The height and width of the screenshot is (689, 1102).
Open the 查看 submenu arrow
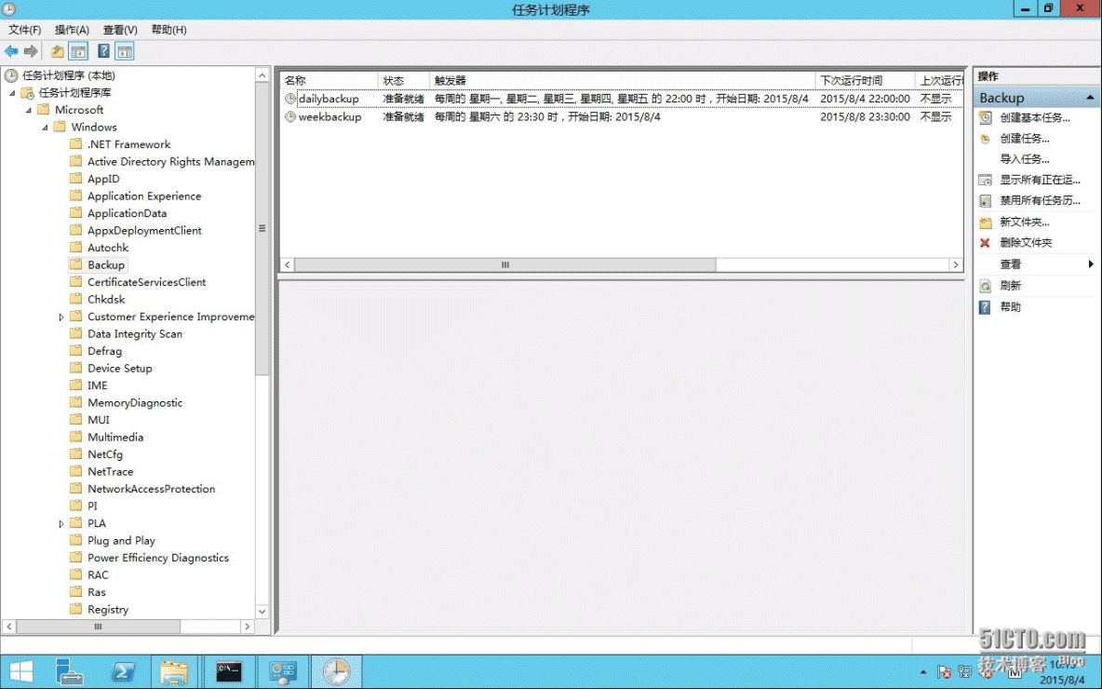[x=1090, y=264]
